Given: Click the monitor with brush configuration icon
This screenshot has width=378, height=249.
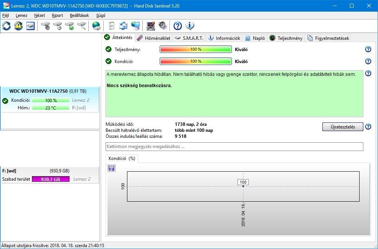Looking at the screenshot, I should [x=150, y=26].
